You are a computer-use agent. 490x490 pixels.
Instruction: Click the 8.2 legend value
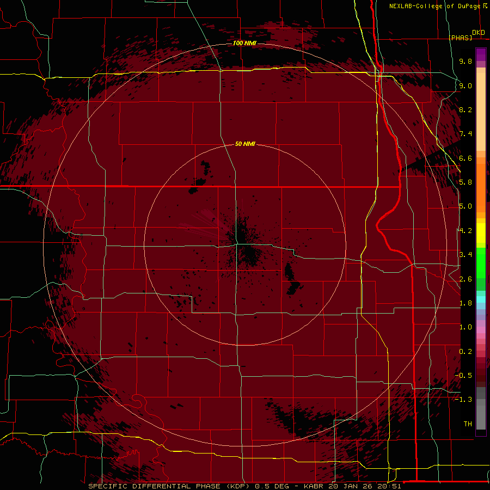tap(465, 109)
